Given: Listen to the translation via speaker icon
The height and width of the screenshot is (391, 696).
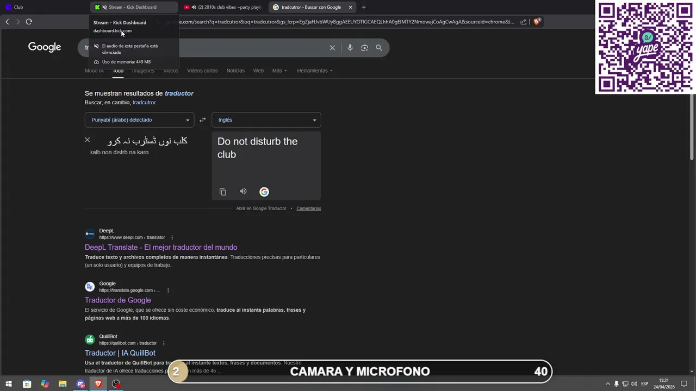Looking at the screenshot, I should point(243,192).
